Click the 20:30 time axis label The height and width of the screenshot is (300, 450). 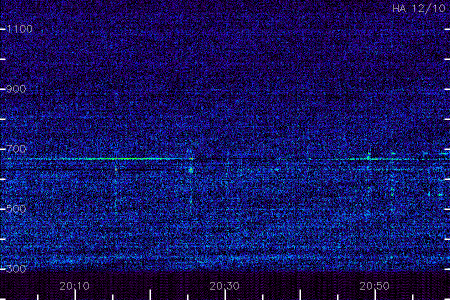224,286
